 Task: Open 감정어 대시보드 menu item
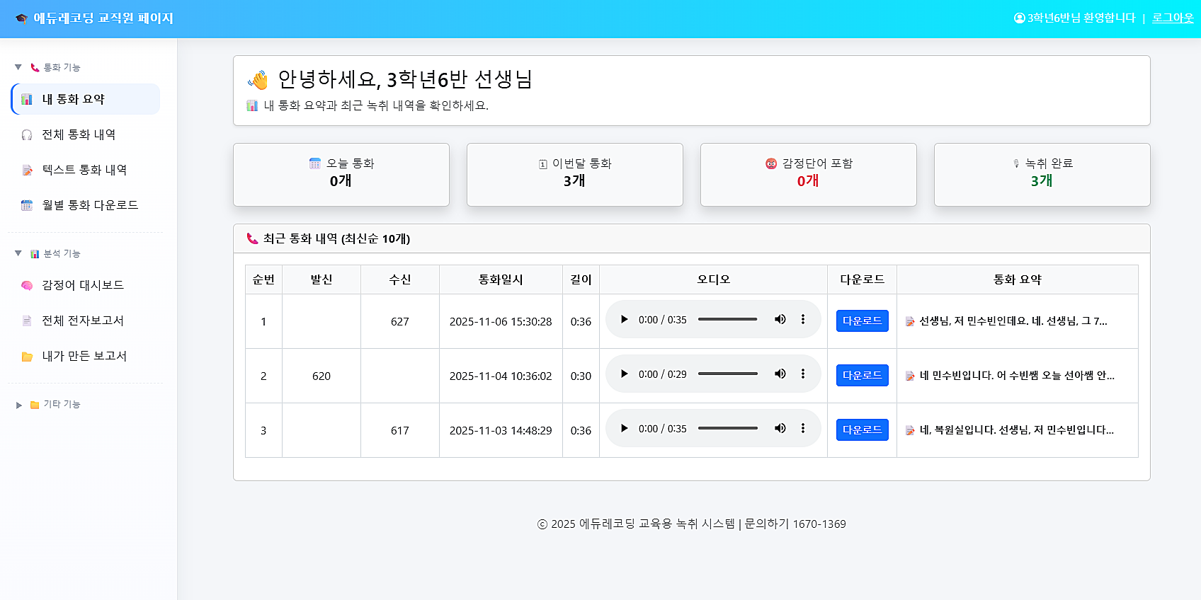point(86,285)
